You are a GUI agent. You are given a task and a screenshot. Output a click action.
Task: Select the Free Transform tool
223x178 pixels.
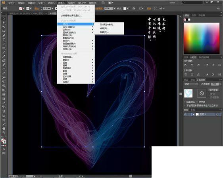point(4,81)
